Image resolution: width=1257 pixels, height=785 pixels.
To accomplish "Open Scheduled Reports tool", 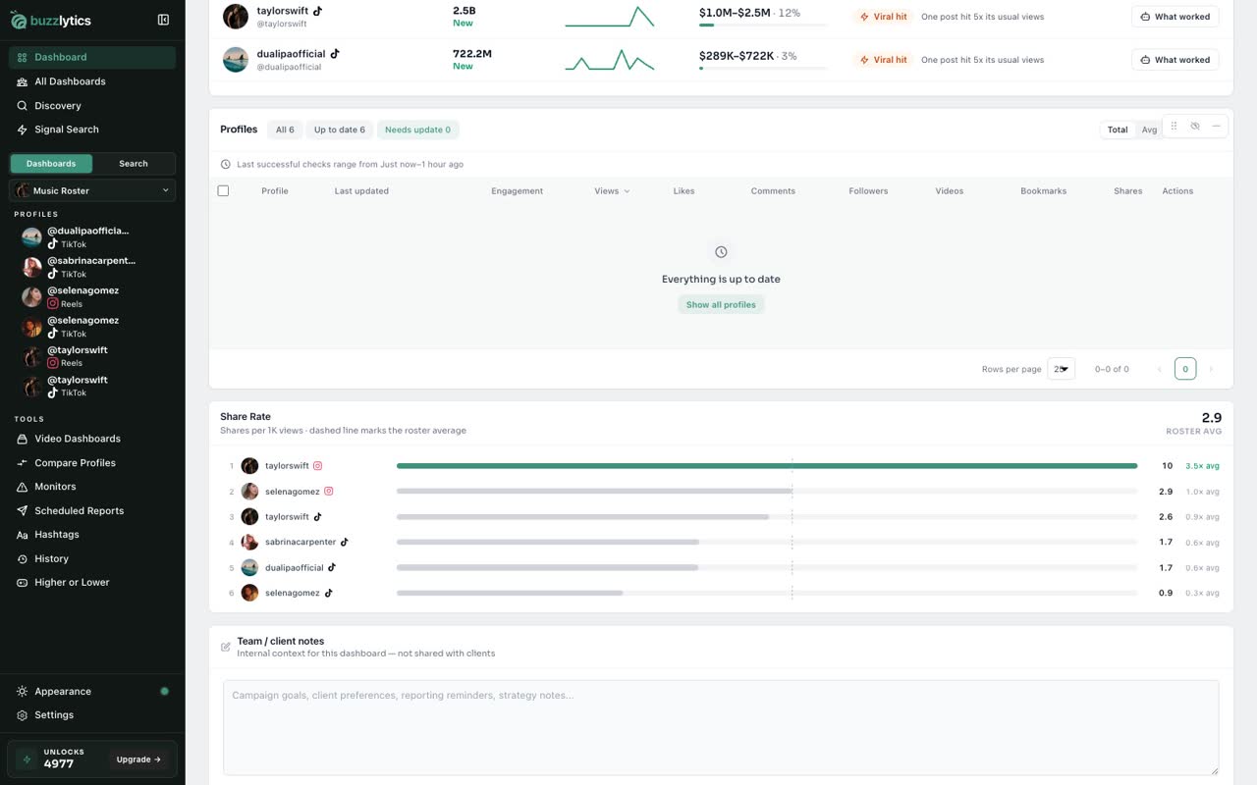I will pyautogui.click(x=92, y=511).
